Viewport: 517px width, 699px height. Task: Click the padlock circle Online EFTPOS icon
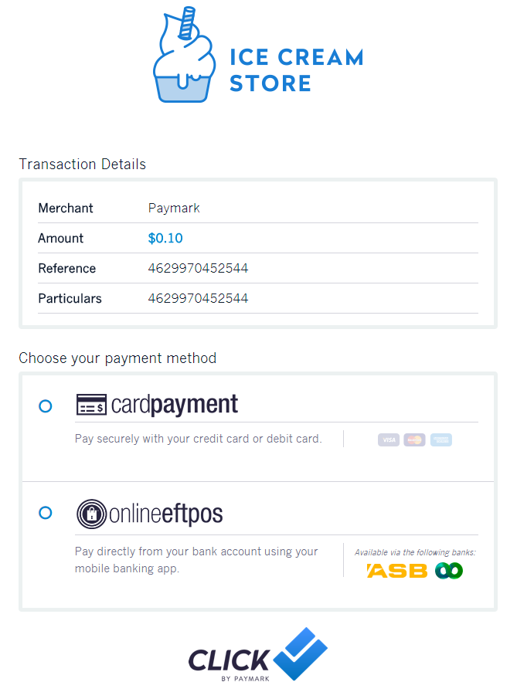pos(91,514)
